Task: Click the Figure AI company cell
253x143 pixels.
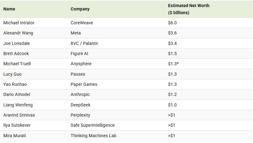Action: coord(79,54)
